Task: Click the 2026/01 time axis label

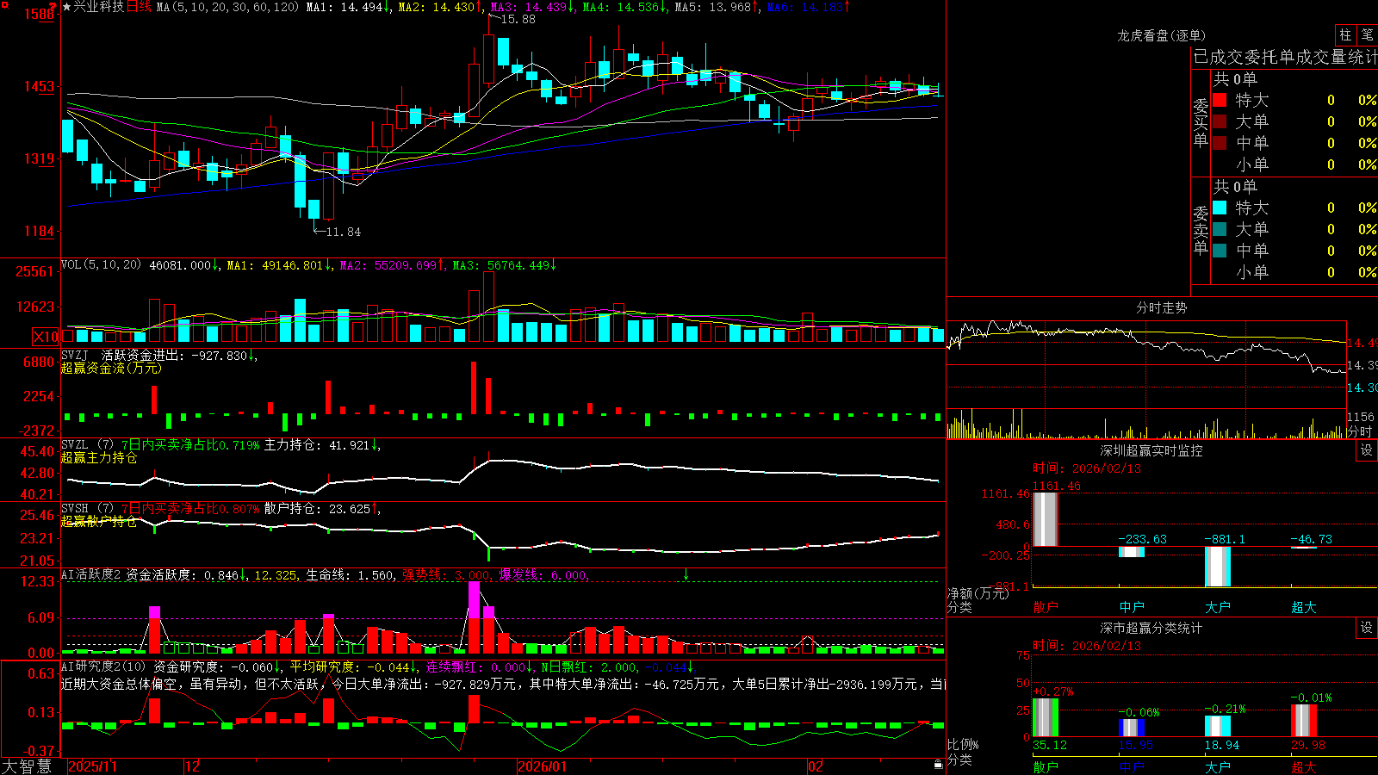Action: [x=542, y=766]
